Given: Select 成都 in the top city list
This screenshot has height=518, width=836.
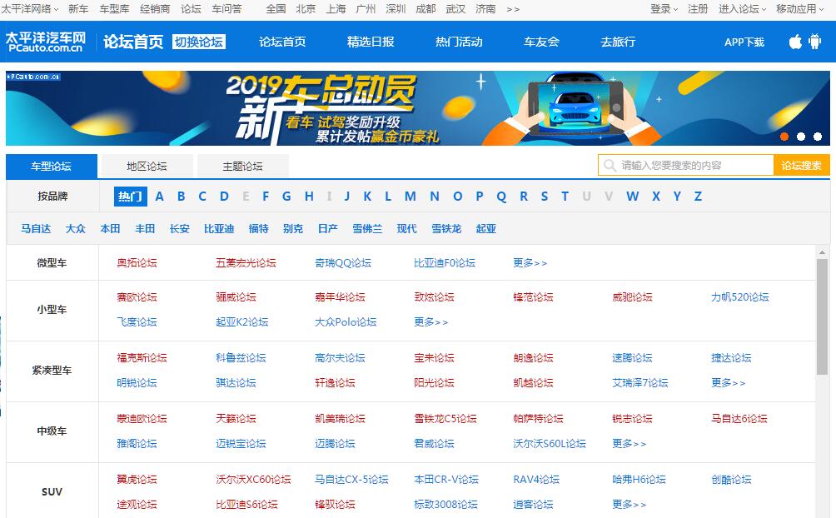Looking at the screenshot, I should pos(425,9).
